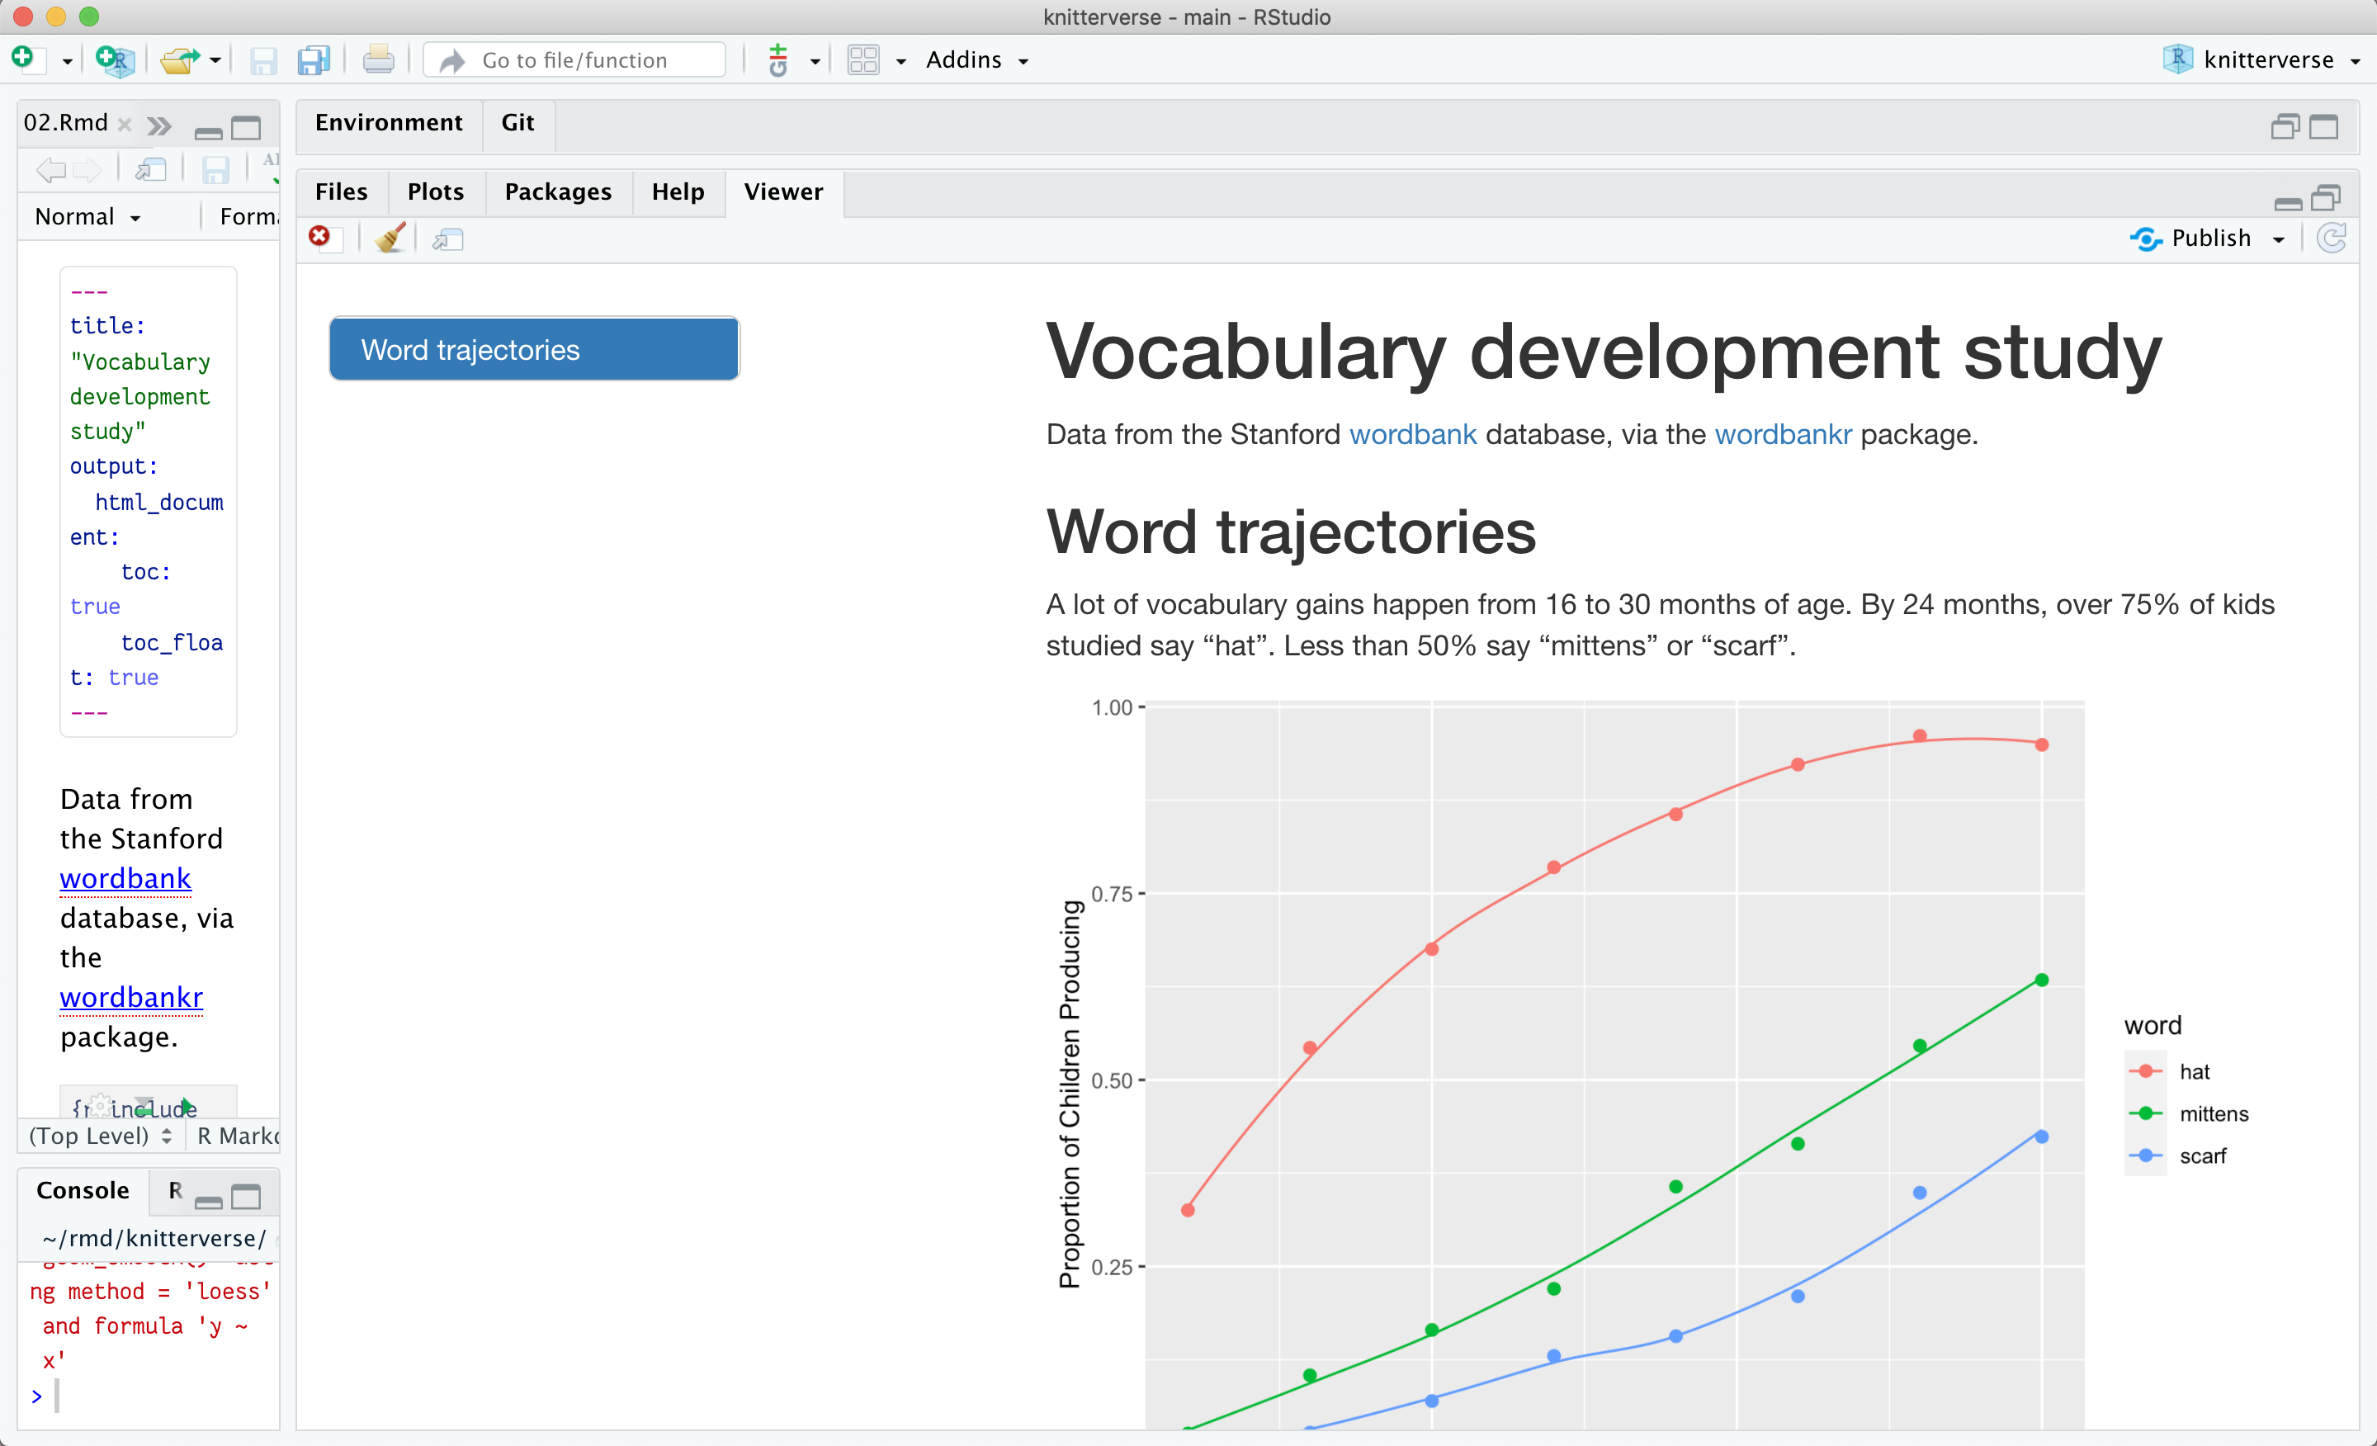Image resolution: width=2377 pixels, height=1446 pixels.
Task: Focus the Go to file/function field
Action: 575,59
